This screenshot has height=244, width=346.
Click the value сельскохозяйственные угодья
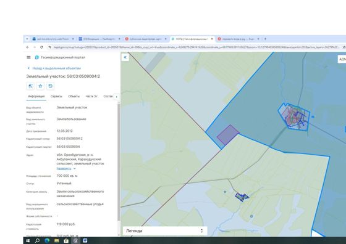(80, 204)
